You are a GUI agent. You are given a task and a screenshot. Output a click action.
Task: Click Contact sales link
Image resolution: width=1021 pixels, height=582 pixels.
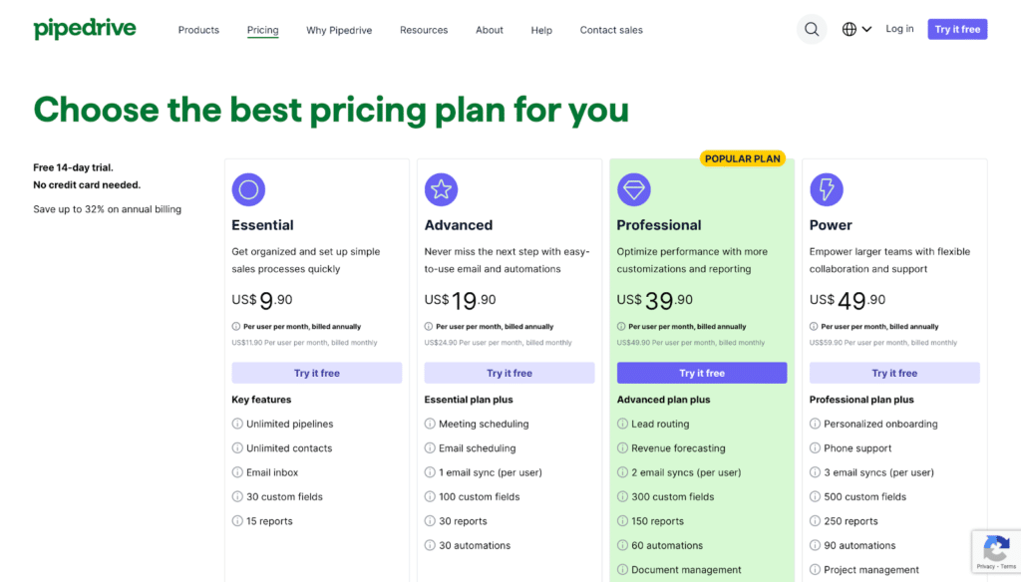click(611, 30)
